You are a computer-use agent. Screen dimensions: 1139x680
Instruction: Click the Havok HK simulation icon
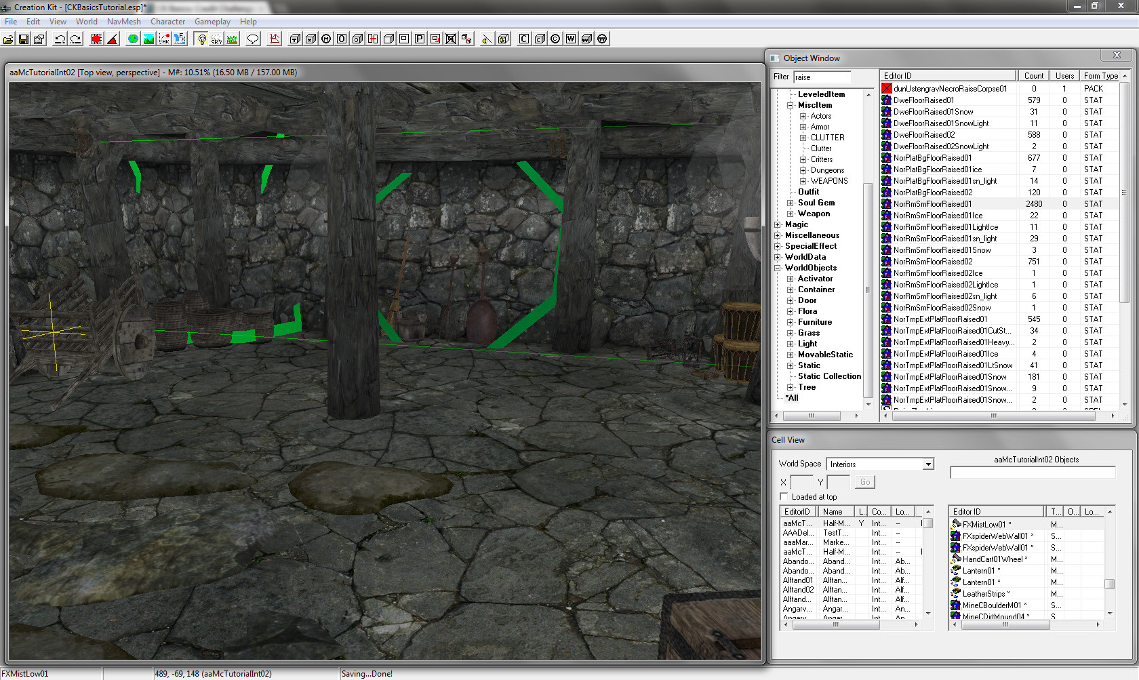point(164,39)
